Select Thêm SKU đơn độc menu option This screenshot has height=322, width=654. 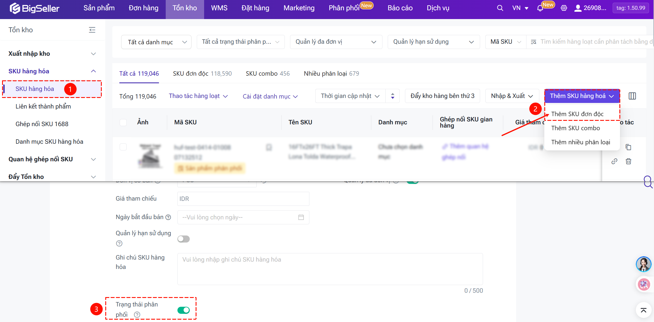coord(577,114)
